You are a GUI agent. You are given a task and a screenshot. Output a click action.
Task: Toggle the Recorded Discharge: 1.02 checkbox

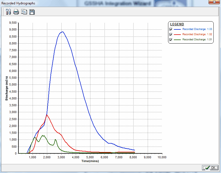[x=171, y=35]
